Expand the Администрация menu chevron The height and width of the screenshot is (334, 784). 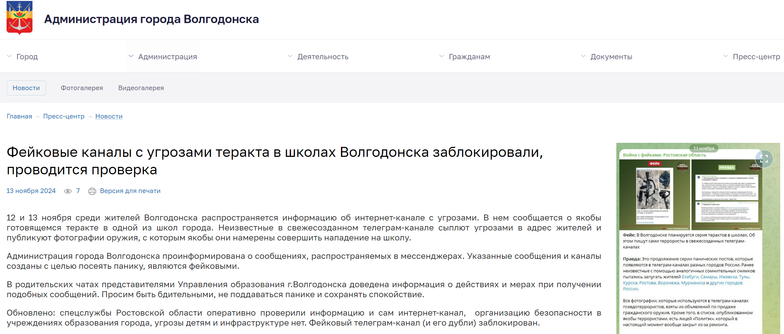[x=131, y=56]
